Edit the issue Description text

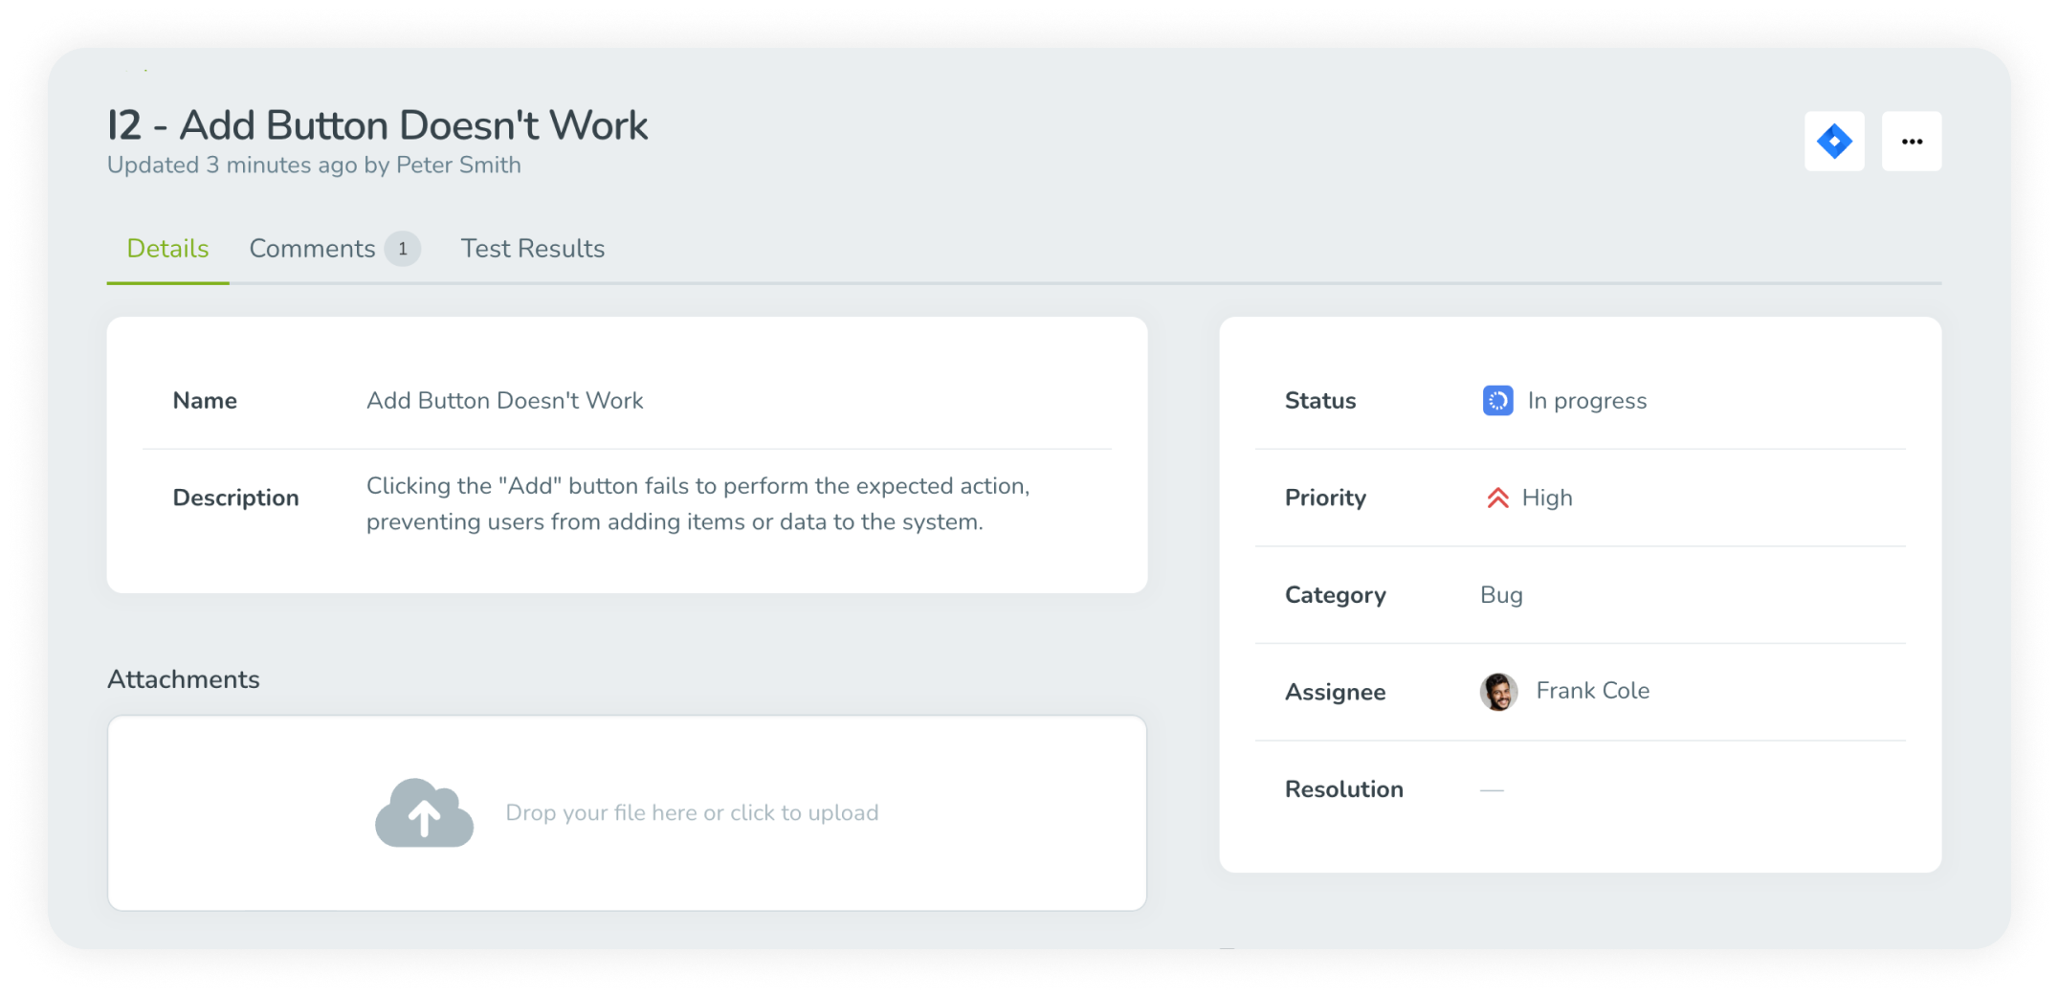pyautogui.click(x=697, y=503)
